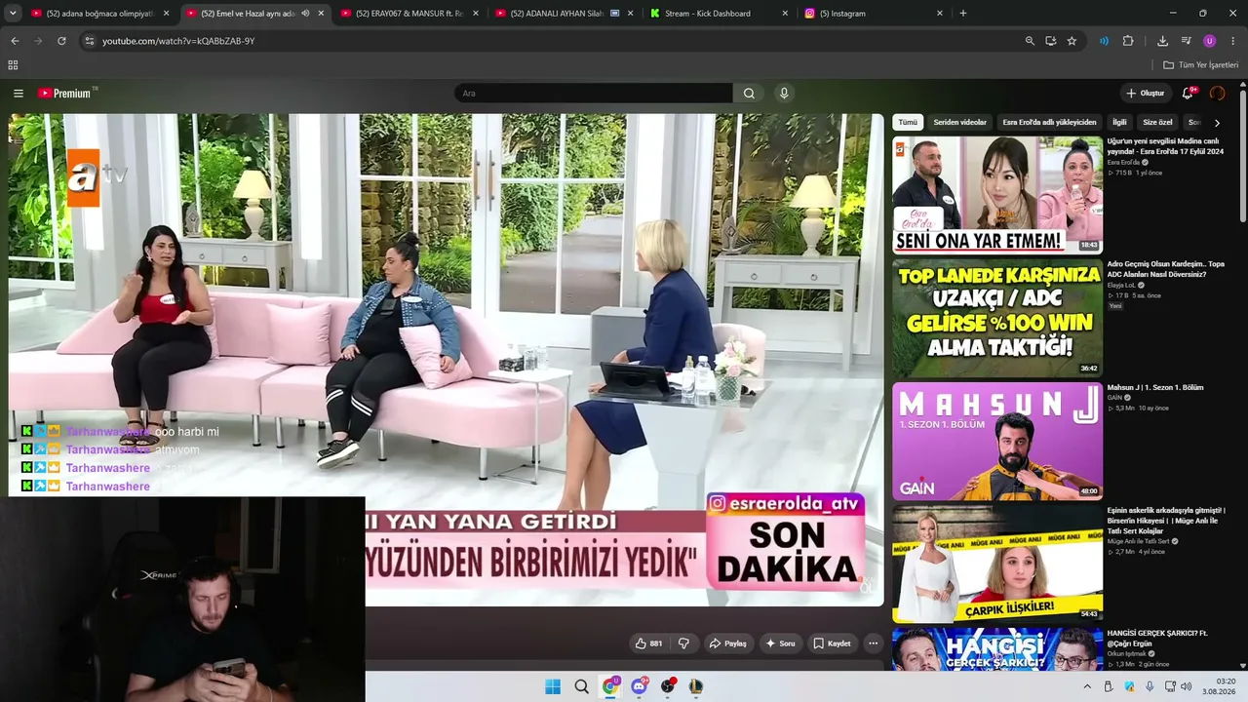Click the address bar URL field

point(546,41)
